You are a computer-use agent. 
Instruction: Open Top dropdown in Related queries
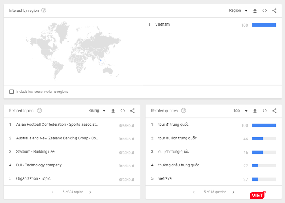pos(240,111)
